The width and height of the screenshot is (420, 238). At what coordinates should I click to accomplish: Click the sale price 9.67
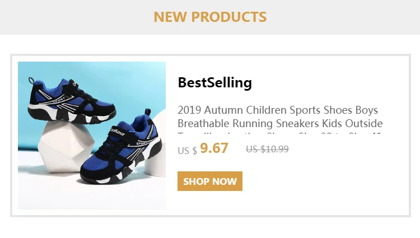tap(214, 148)
